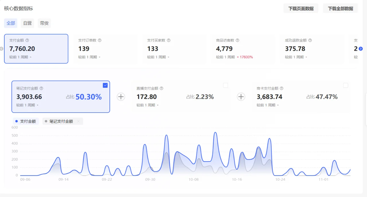Click the 直播支付金额 172.80 card
367x197 pixels.
pyautogui.click(x=181, y=97)
